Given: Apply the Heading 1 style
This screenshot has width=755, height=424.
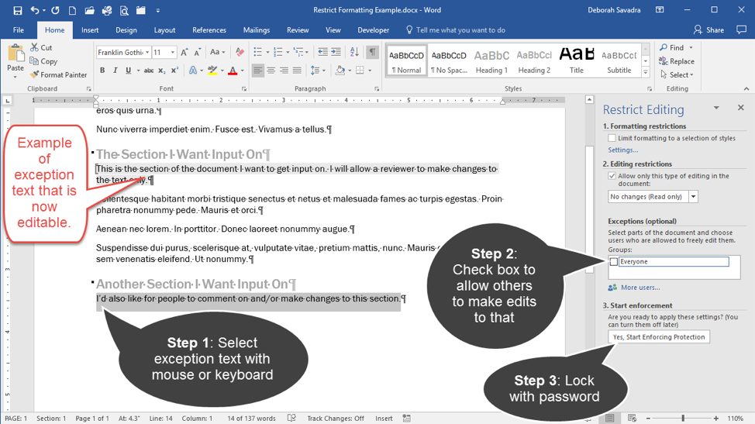Looking at the screenshot, I should [x=491, y=61].
